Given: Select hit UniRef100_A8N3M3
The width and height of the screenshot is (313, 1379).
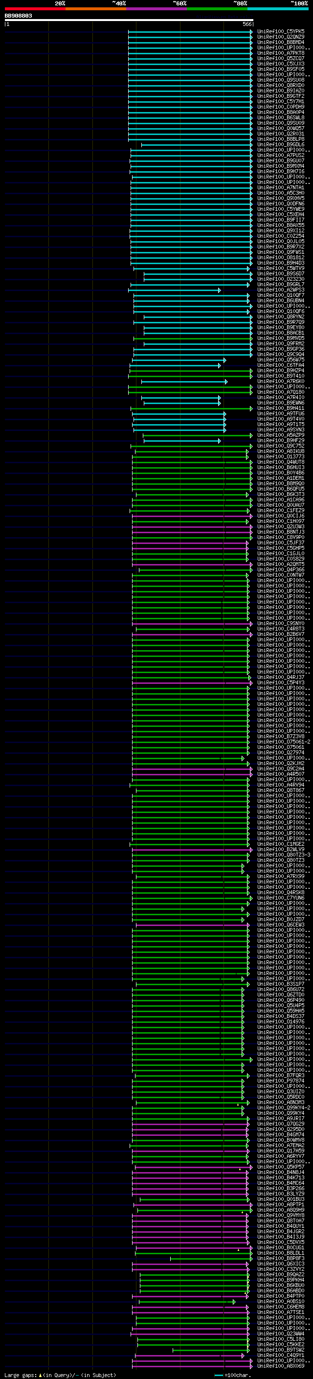Looking at the screenshot, I should [x=281, y=1103].
